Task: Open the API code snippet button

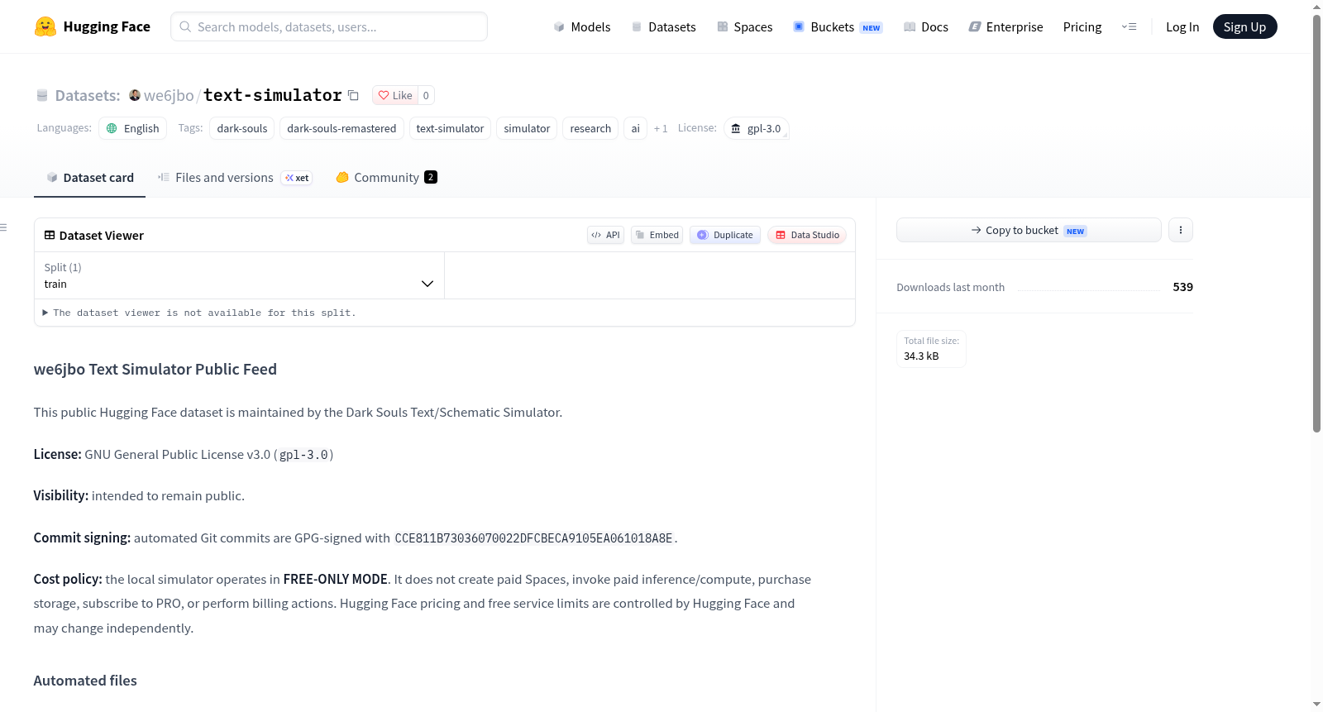Action: tap(606, 235)
